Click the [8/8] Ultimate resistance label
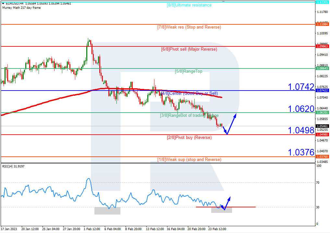The height and width of the screenshot is (233, 330). 189,5
